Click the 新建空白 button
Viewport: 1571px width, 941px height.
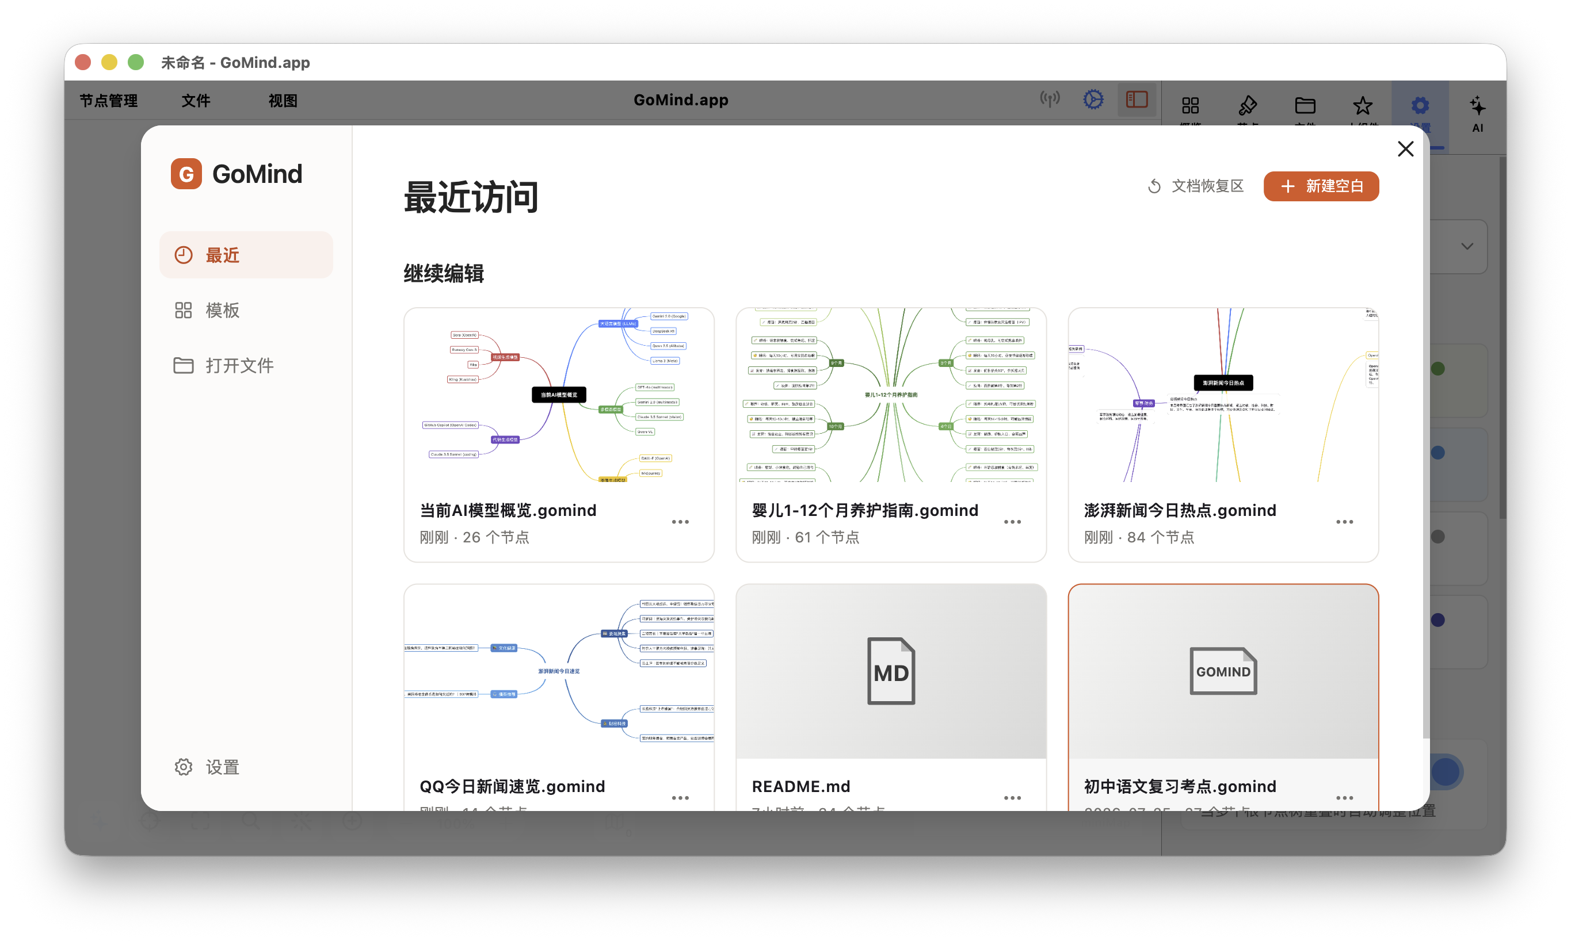pyautogui.click(x=1321, y=186)
